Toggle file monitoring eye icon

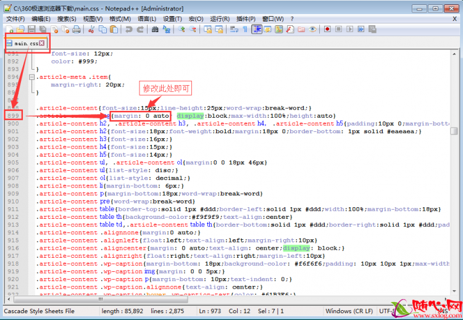pyautogui.click(x=312, y=29)
